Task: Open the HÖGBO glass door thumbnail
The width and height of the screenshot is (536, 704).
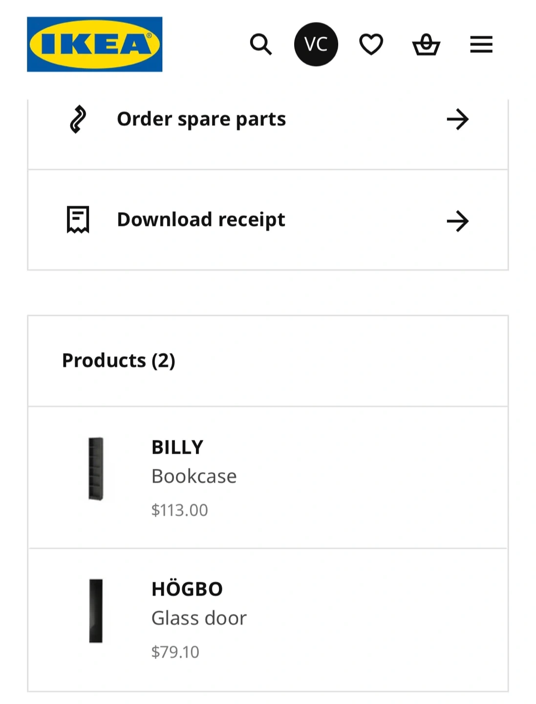Action: (96, 611)
